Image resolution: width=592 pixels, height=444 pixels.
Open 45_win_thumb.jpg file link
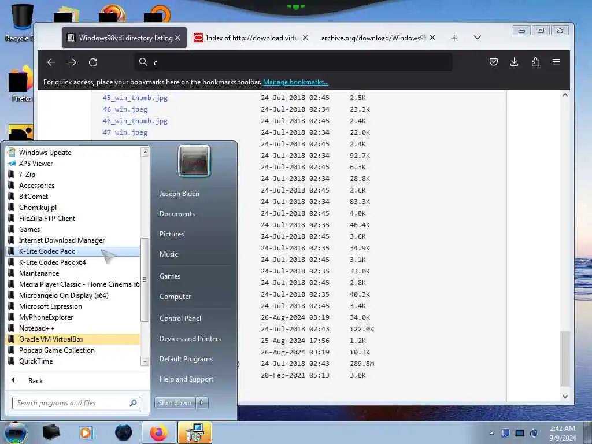point(135,98)
